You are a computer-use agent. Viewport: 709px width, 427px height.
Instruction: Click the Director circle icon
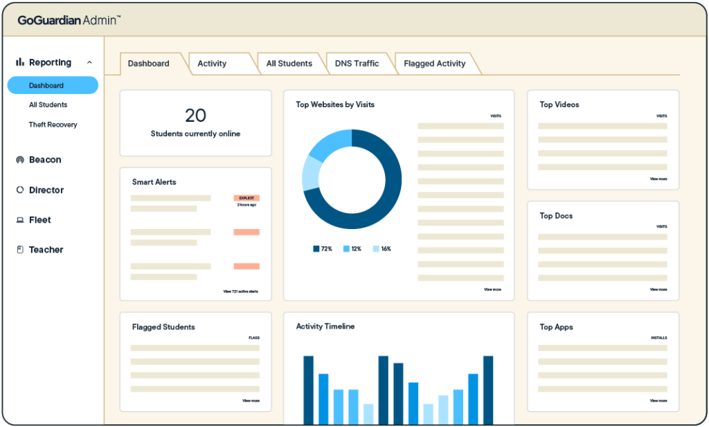click(20, 190)
